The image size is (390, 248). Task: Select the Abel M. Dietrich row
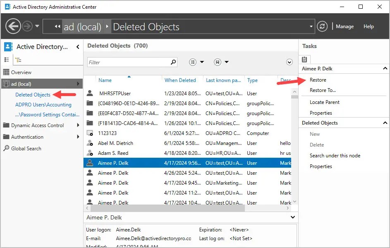[x=187, y=143]
